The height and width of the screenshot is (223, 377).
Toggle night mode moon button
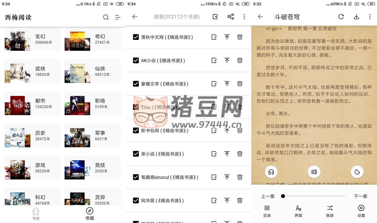click(x=357, y=172)
